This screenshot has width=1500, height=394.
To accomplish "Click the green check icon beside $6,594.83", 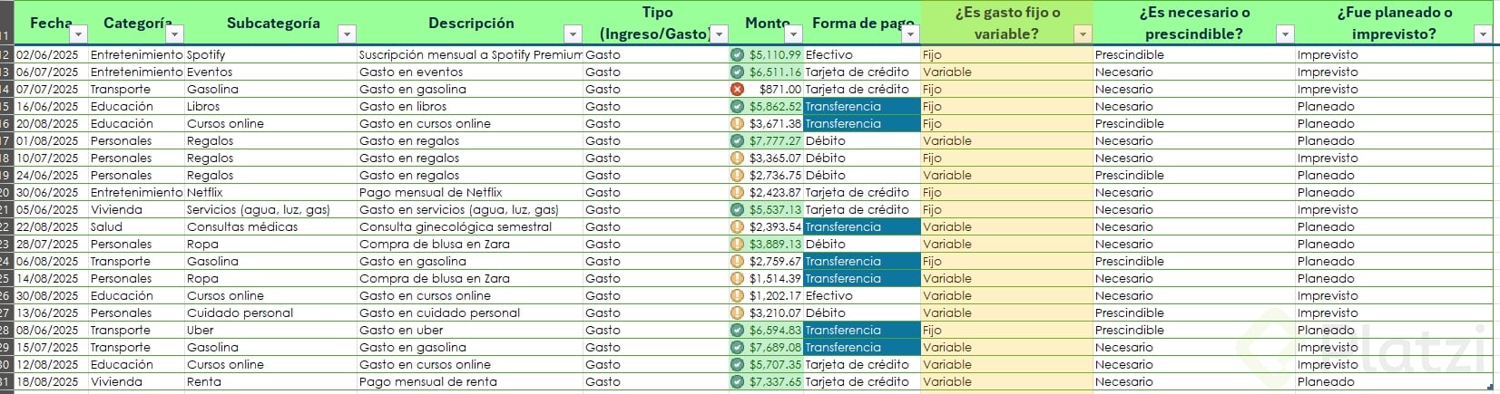I will 737,331.
